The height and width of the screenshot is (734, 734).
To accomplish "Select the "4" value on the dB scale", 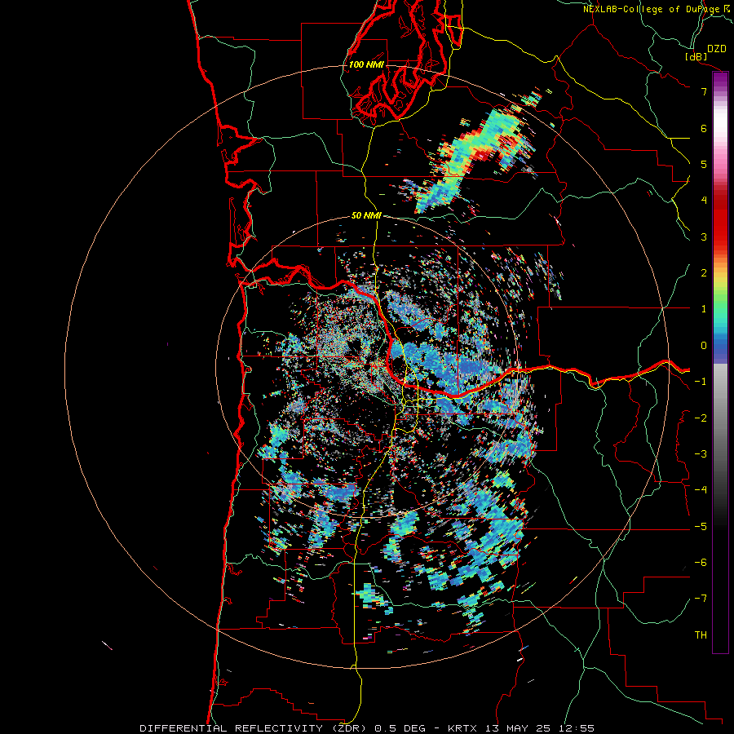I will tap(704, 201).
